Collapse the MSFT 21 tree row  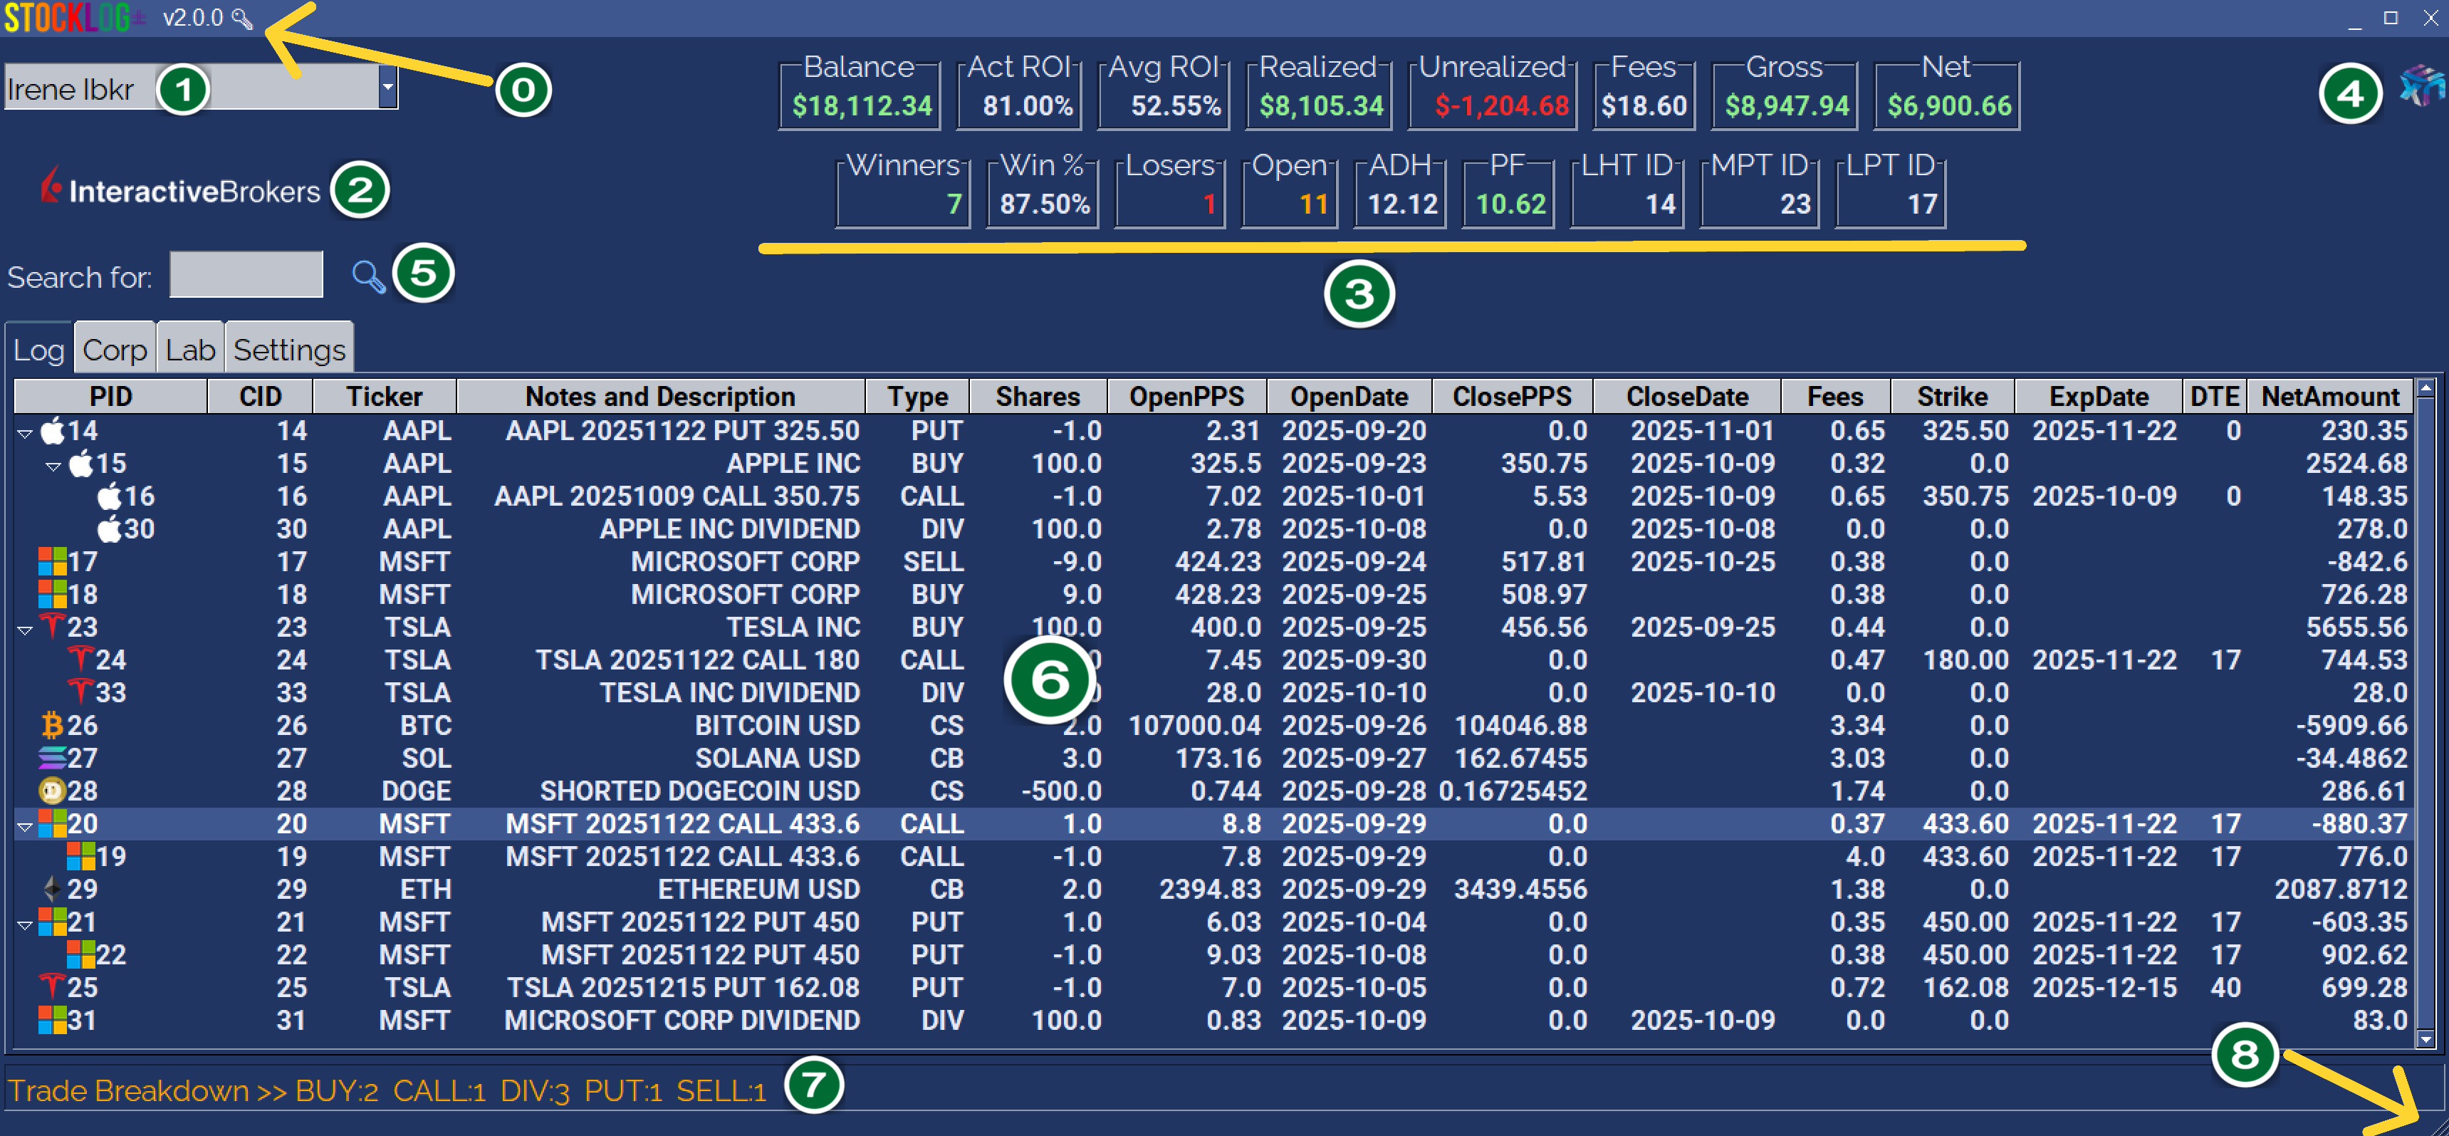[25, 924]
